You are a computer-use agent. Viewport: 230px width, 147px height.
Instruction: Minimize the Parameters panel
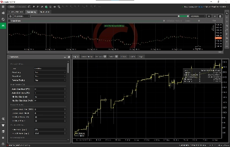(x=65, y=57)
